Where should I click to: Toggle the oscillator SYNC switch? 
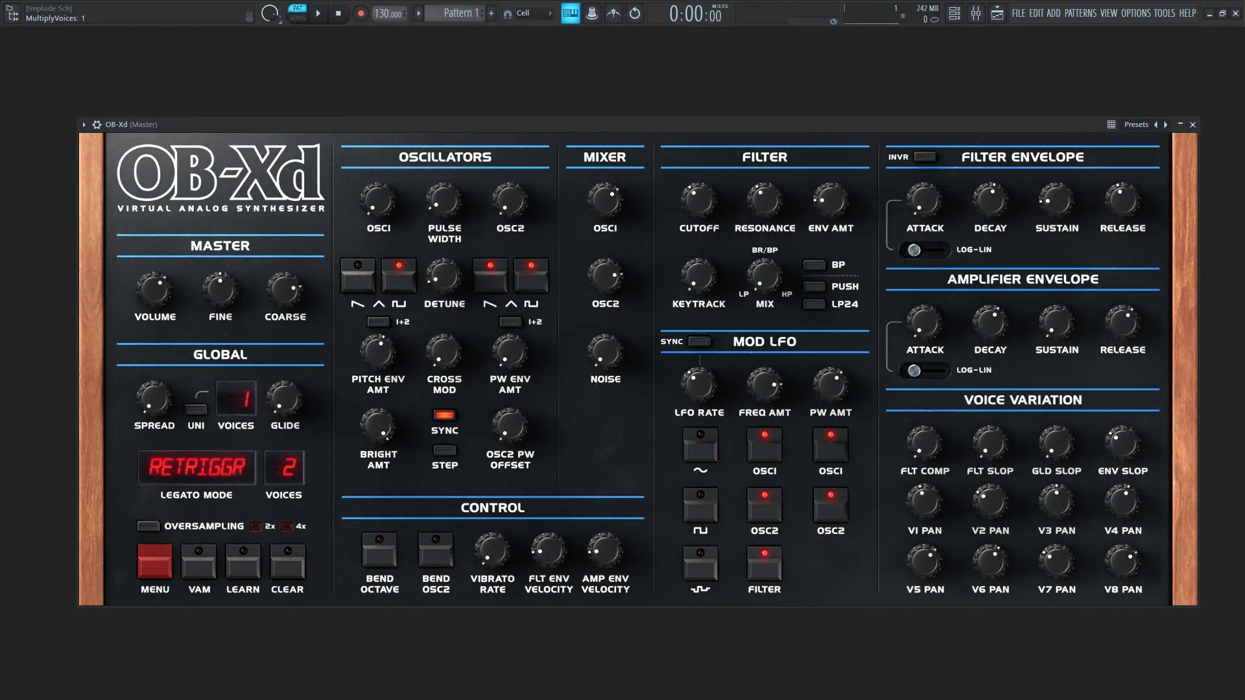(444, 415)
